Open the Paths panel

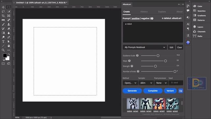point(197,36)
